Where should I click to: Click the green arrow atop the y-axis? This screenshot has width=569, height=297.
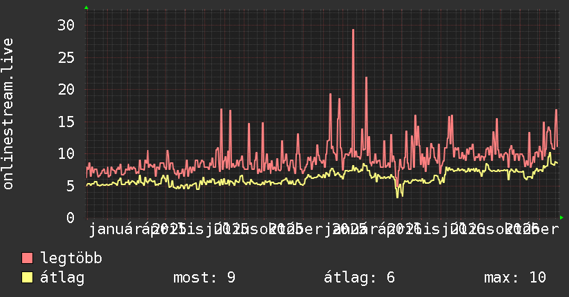coord(86,8)
